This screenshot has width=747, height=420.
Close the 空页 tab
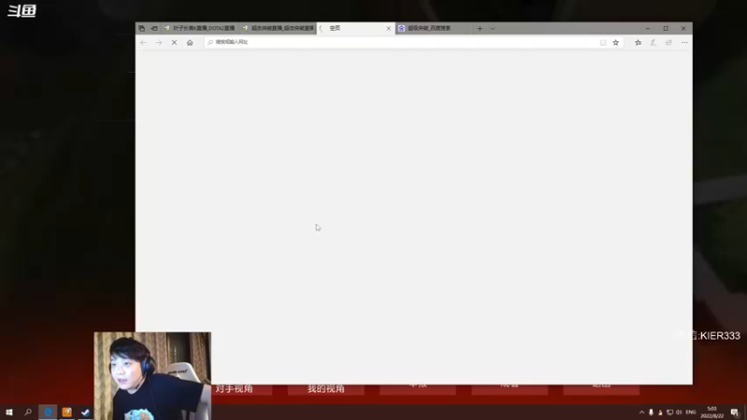point(388,29)
